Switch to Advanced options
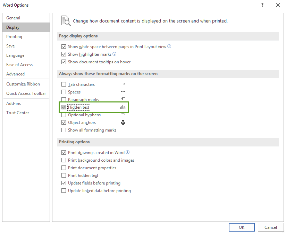The height and width of the screenshot is (234, 286). [x=26, y=74]
